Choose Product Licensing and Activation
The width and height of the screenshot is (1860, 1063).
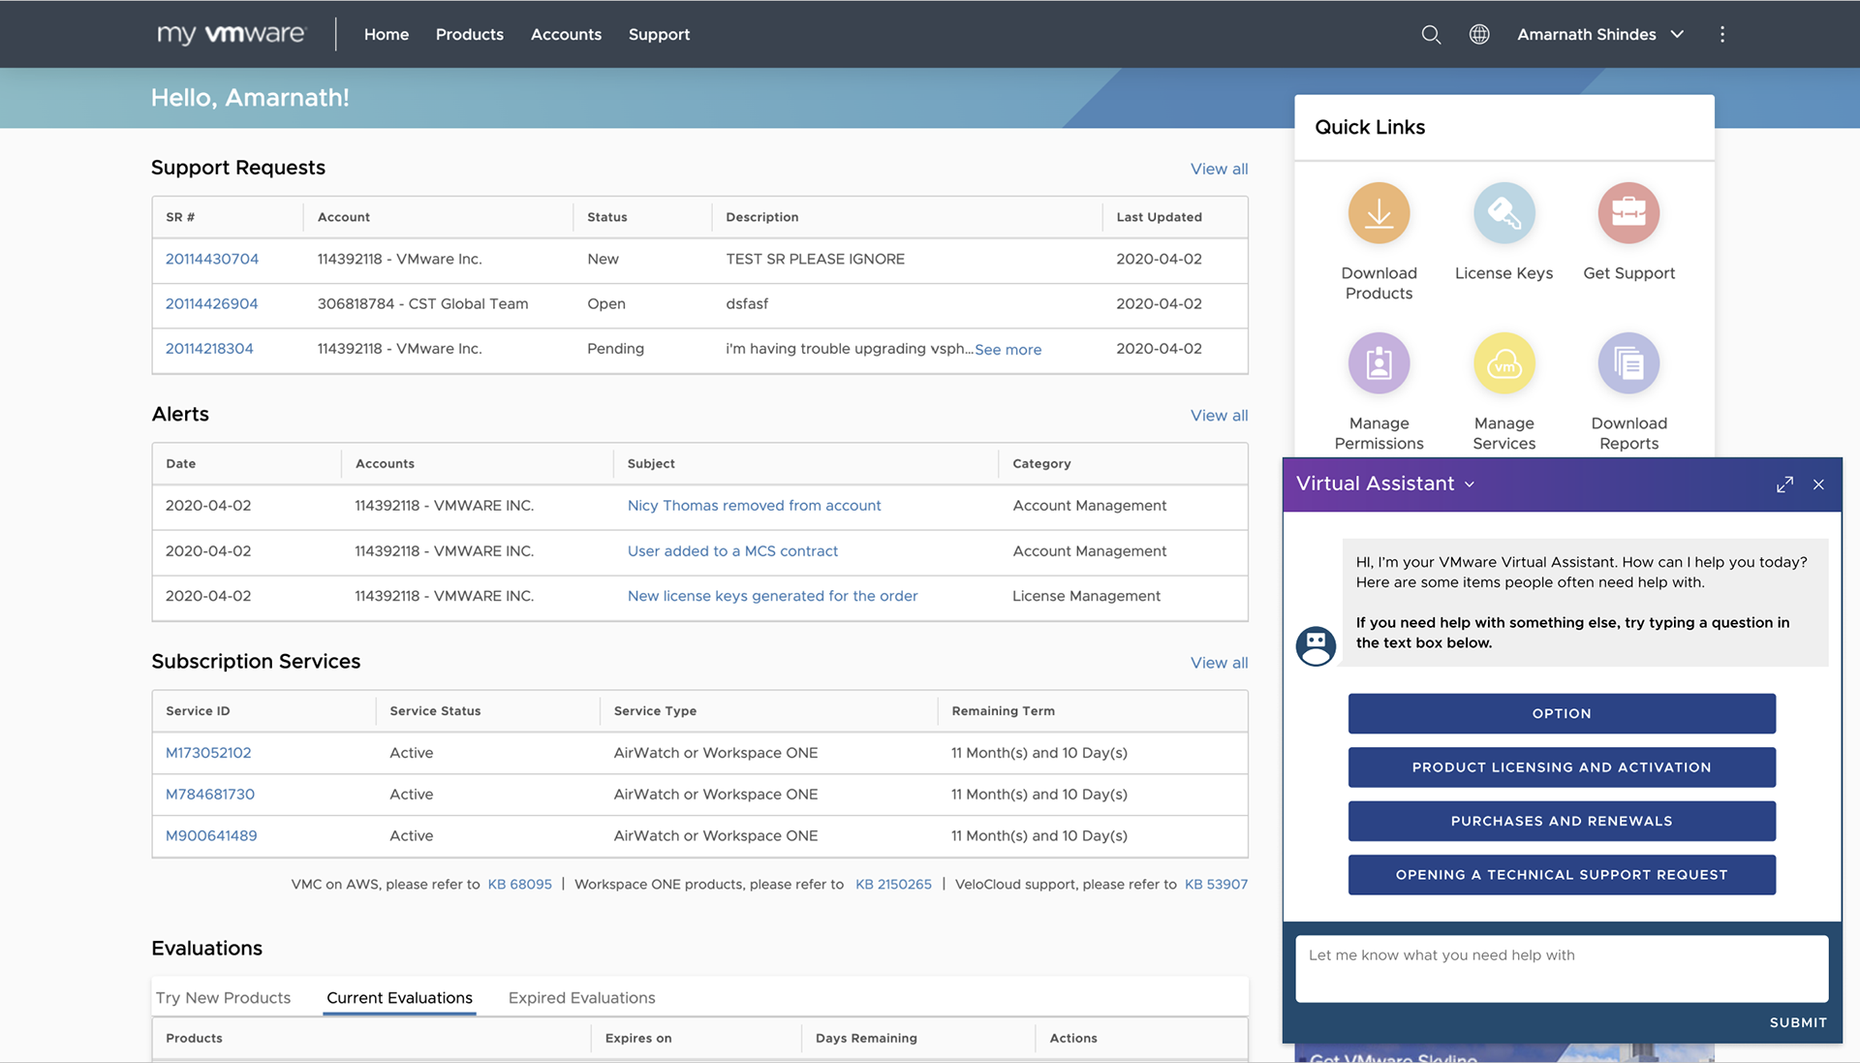[x=1562, y=767]
